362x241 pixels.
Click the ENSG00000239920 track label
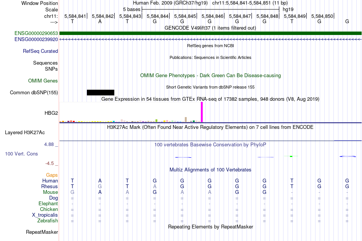(36, 40)
